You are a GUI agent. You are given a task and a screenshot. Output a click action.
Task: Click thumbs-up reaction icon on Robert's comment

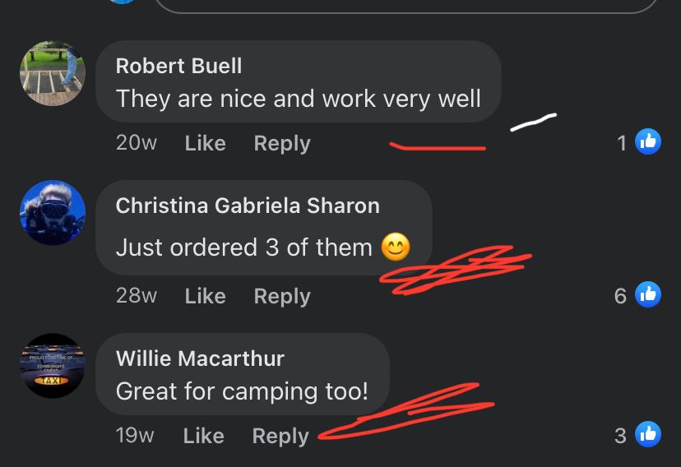[648, 142]
